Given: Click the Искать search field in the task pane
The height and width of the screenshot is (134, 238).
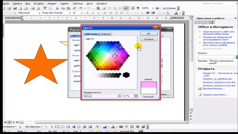Looking at the screenshot, I should click(216, 57).
